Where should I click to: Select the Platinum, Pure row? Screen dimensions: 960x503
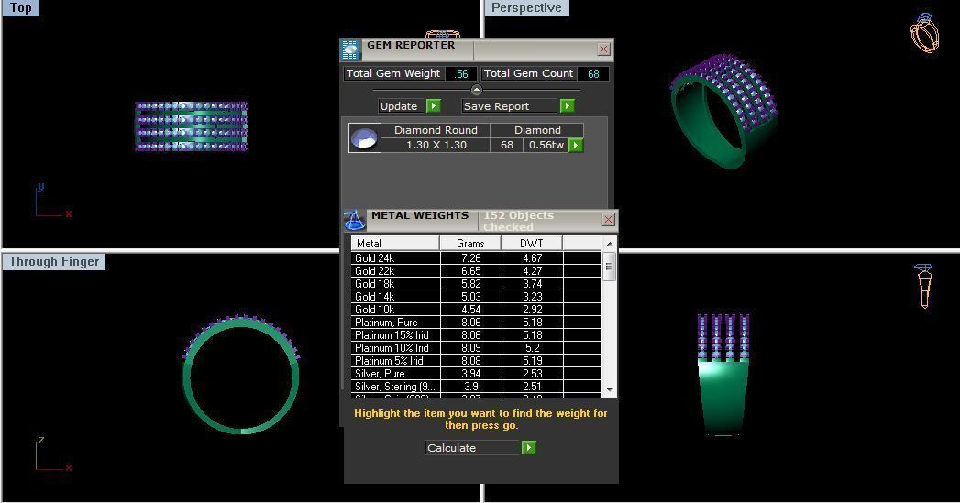click(x=476, y=323)
